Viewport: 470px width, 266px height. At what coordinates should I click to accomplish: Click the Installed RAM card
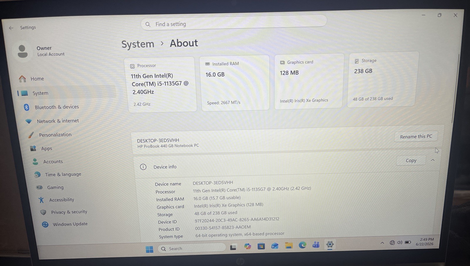point(235,83)
